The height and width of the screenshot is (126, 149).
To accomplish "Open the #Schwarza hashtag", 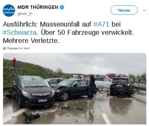I will (20, 33).
